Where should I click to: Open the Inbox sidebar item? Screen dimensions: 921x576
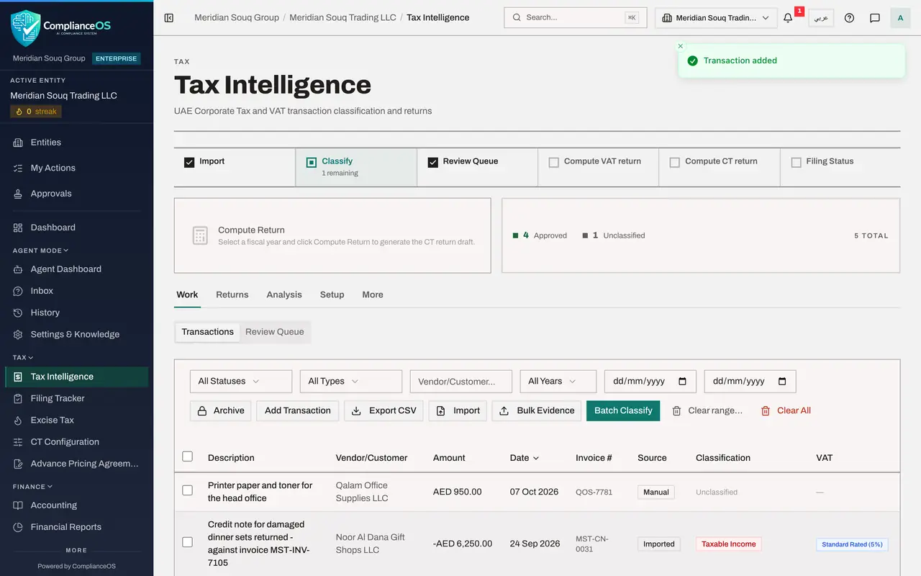(x=76, y=291)
